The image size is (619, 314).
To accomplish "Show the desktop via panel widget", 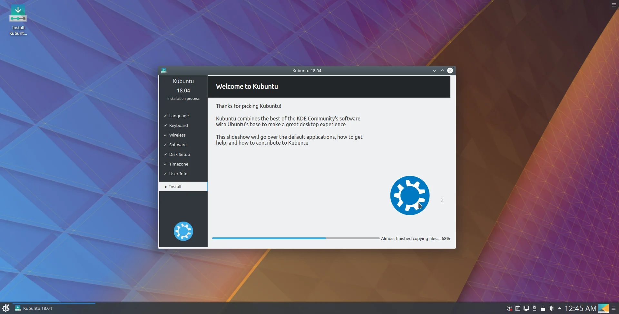I will coord(604,308).
